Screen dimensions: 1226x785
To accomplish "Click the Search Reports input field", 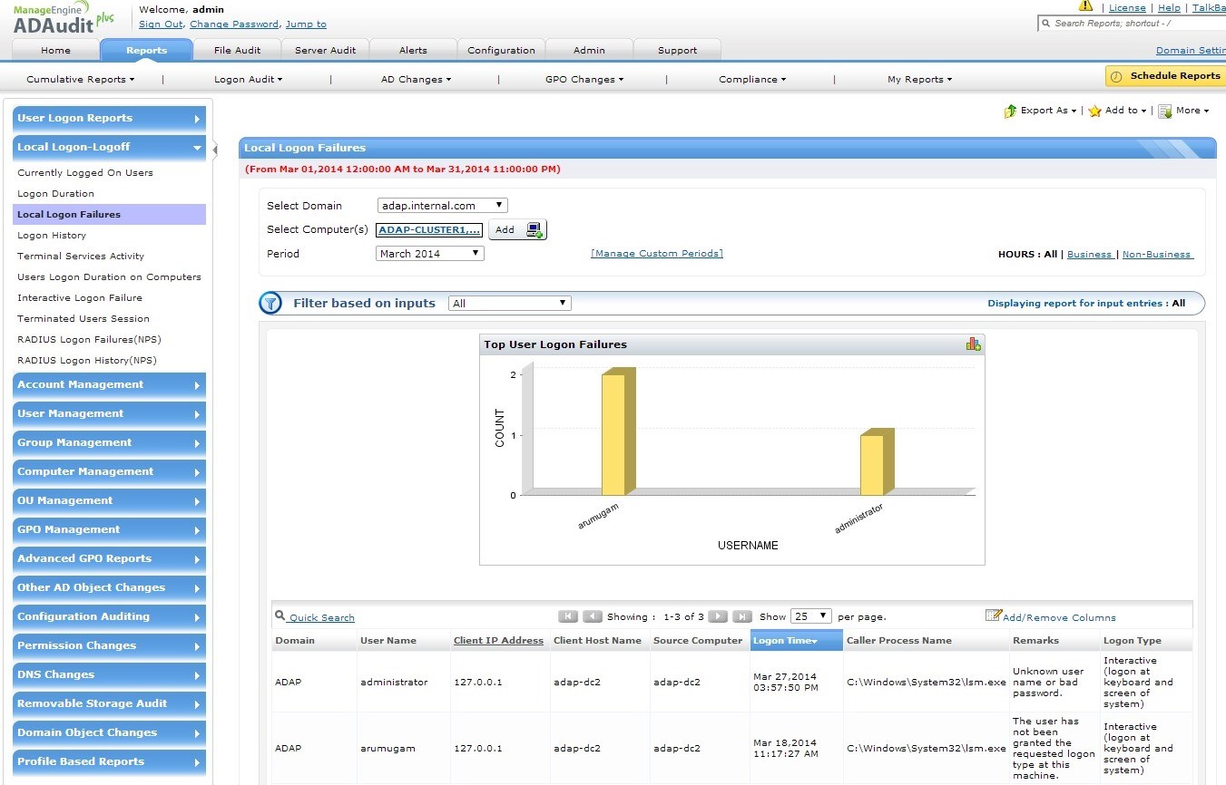I will tap(1134, 24).
